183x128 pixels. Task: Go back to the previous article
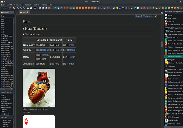[x=3, y=8]
